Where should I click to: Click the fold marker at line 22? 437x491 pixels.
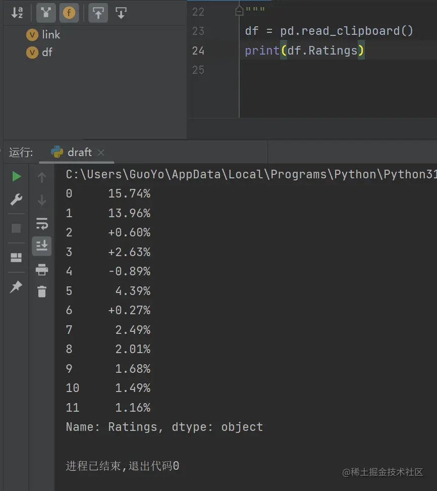239,11
